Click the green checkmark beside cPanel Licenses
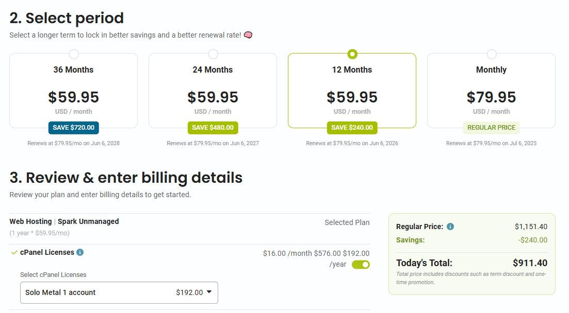Viewport: 569px width, 313px height. 14,252
